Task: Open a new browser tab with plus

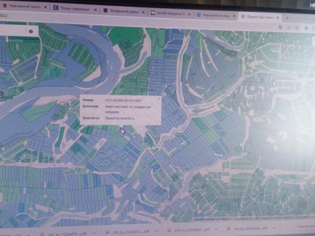Action: click(x=287, y=18)
